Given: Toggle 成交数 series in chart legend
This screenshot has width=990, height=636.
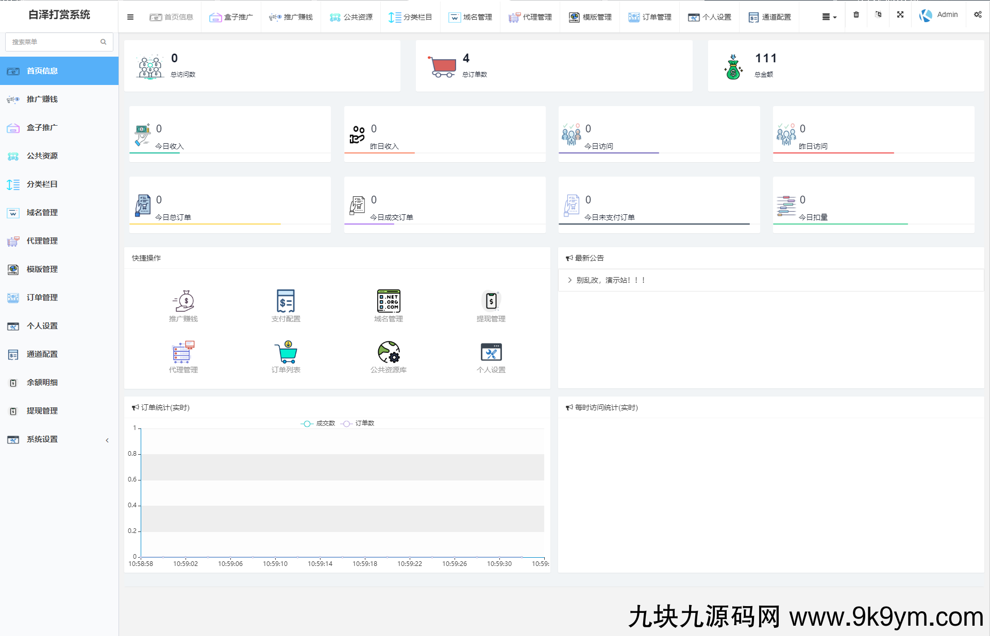Looking at the screenshot, I should click(x=318, y=423).
